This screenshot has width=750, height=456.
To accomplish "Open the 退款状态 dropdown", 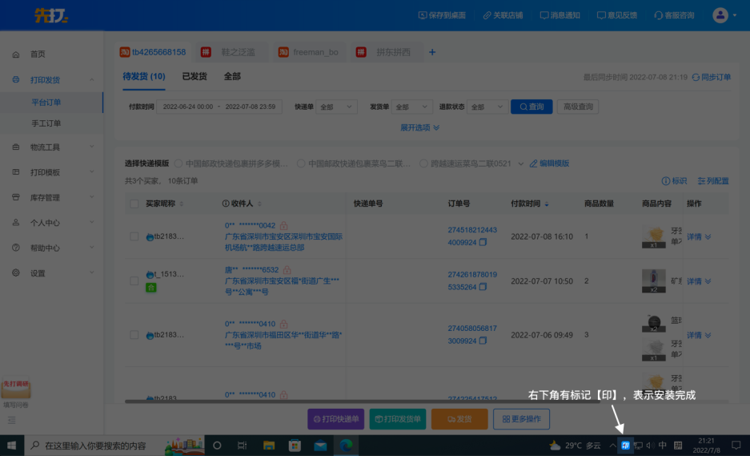I will [487, 107].
